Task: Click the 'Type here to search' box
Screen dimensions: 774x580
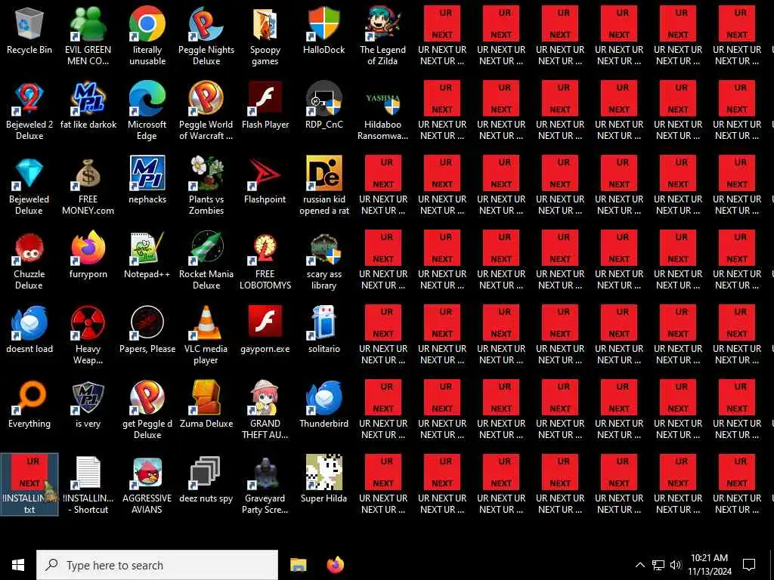Action: tap(157, 565)
